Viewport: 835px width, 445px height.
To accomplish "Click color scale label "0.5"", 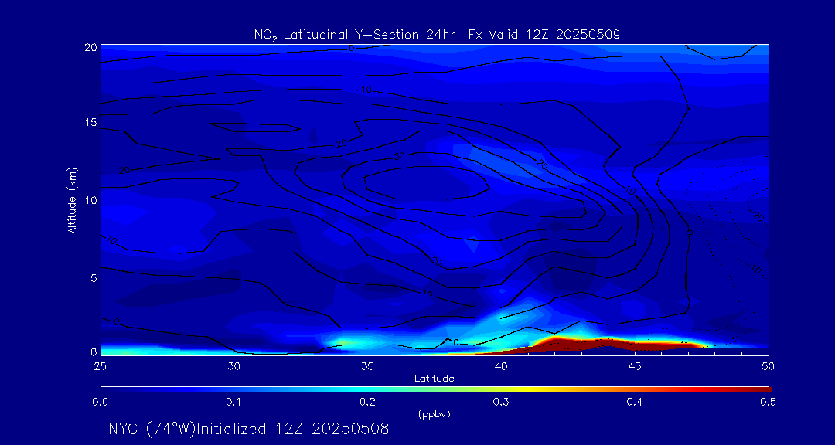I will click(769, 402).
